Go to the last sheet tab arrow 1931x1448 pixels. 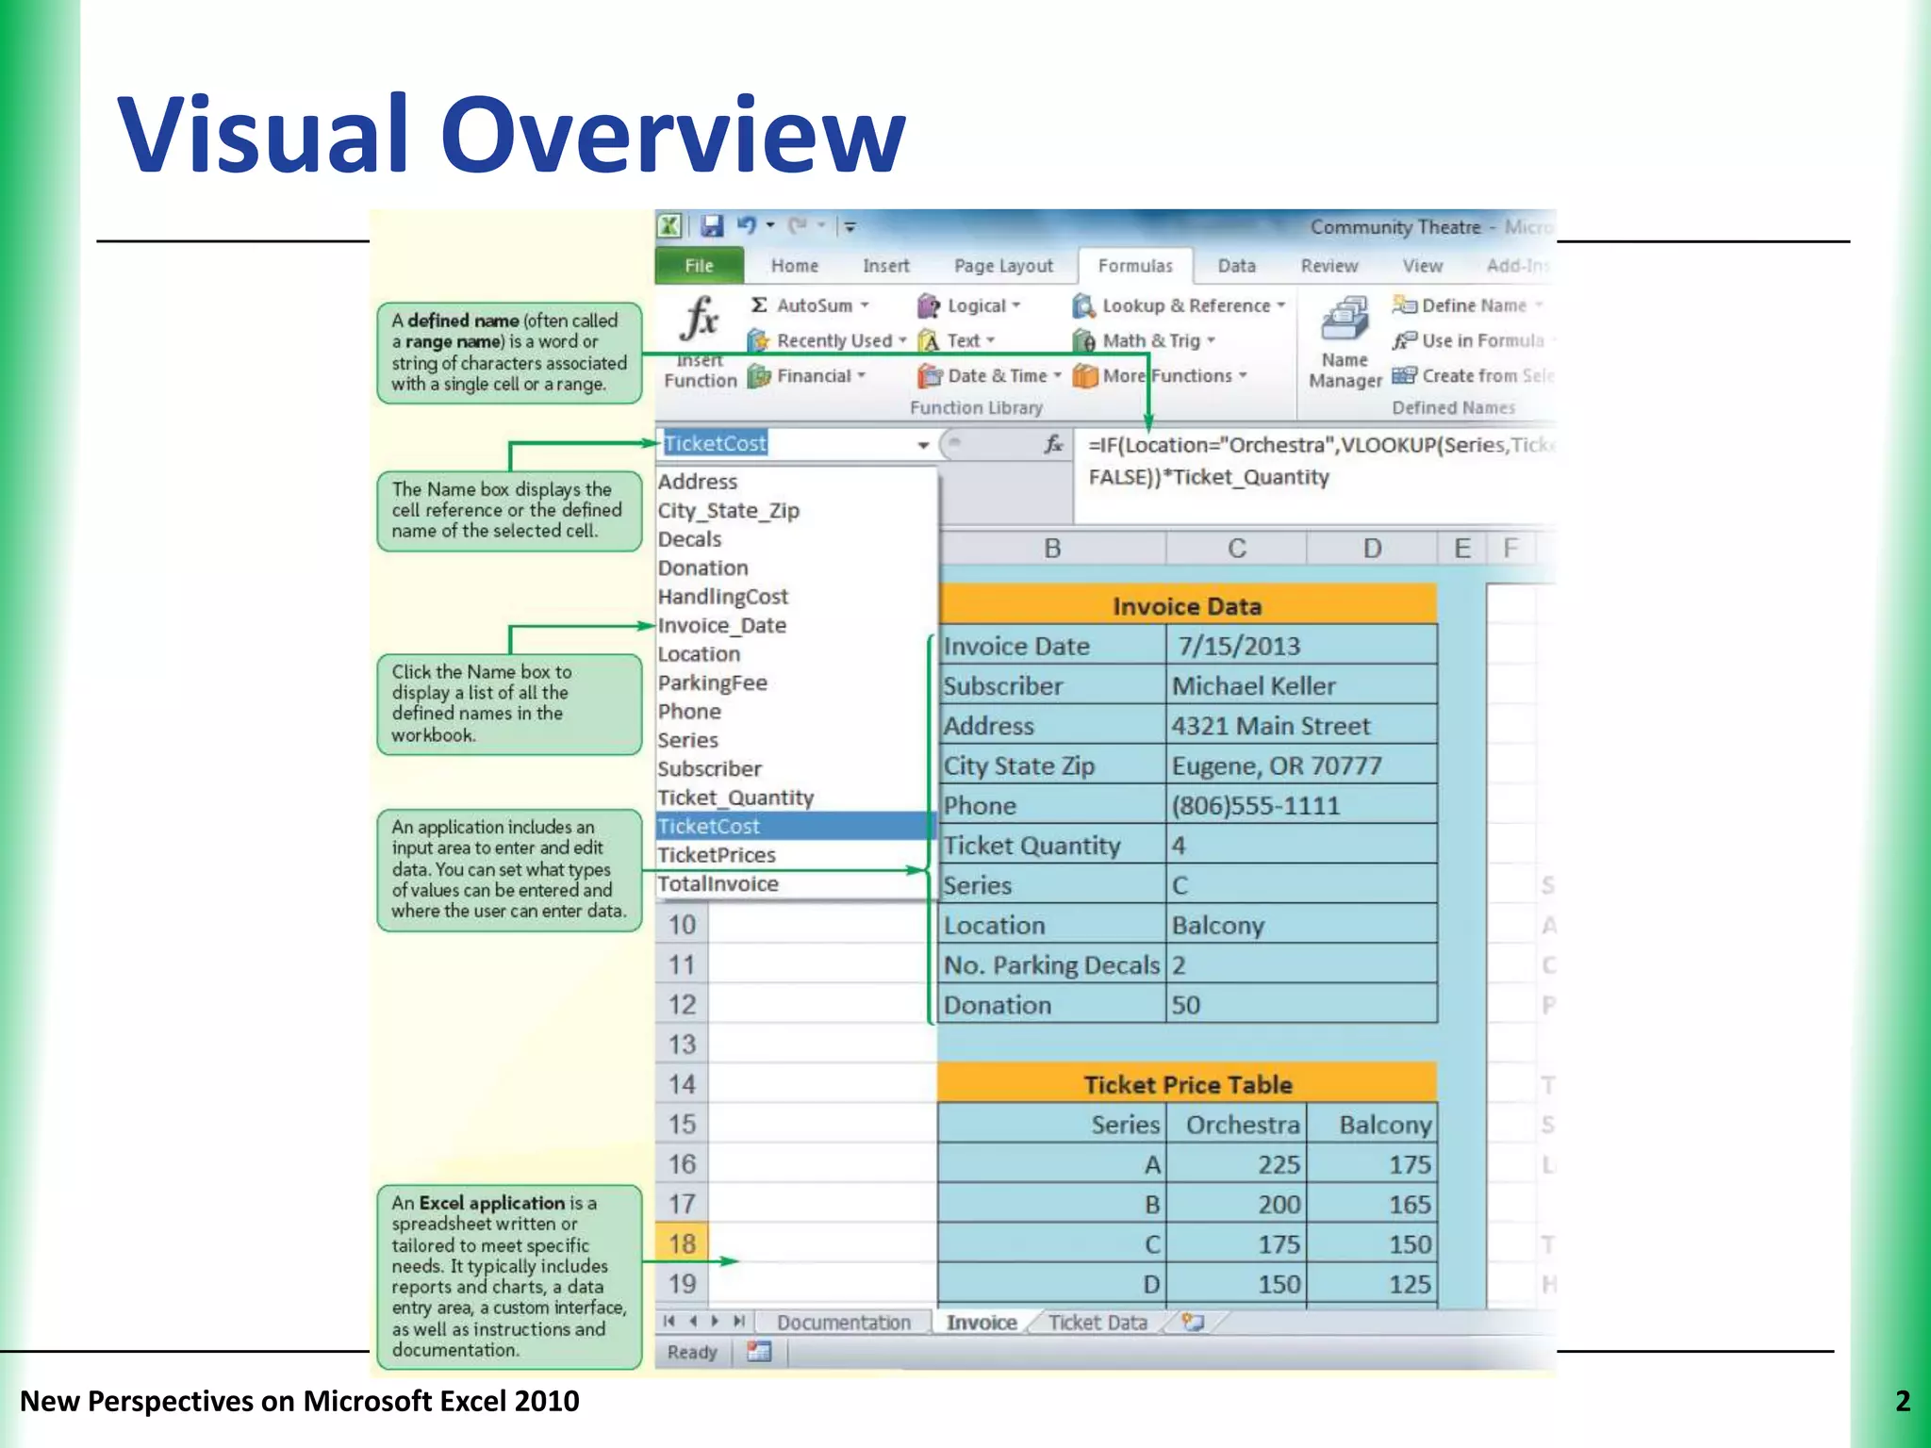(739, 1322)
